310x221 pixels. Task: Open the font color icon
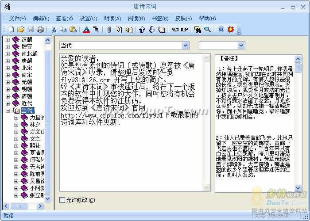click(x=86, y=30)
